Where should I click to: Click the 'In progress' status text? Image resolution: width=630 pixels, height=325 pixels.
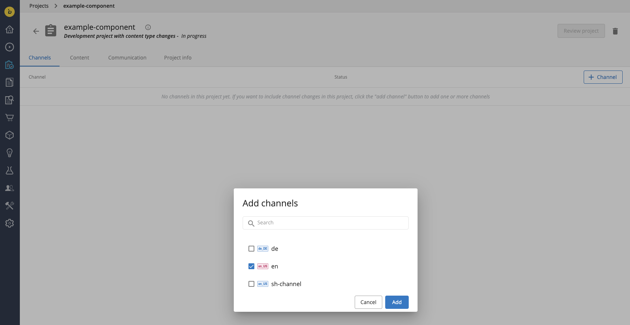194,36
